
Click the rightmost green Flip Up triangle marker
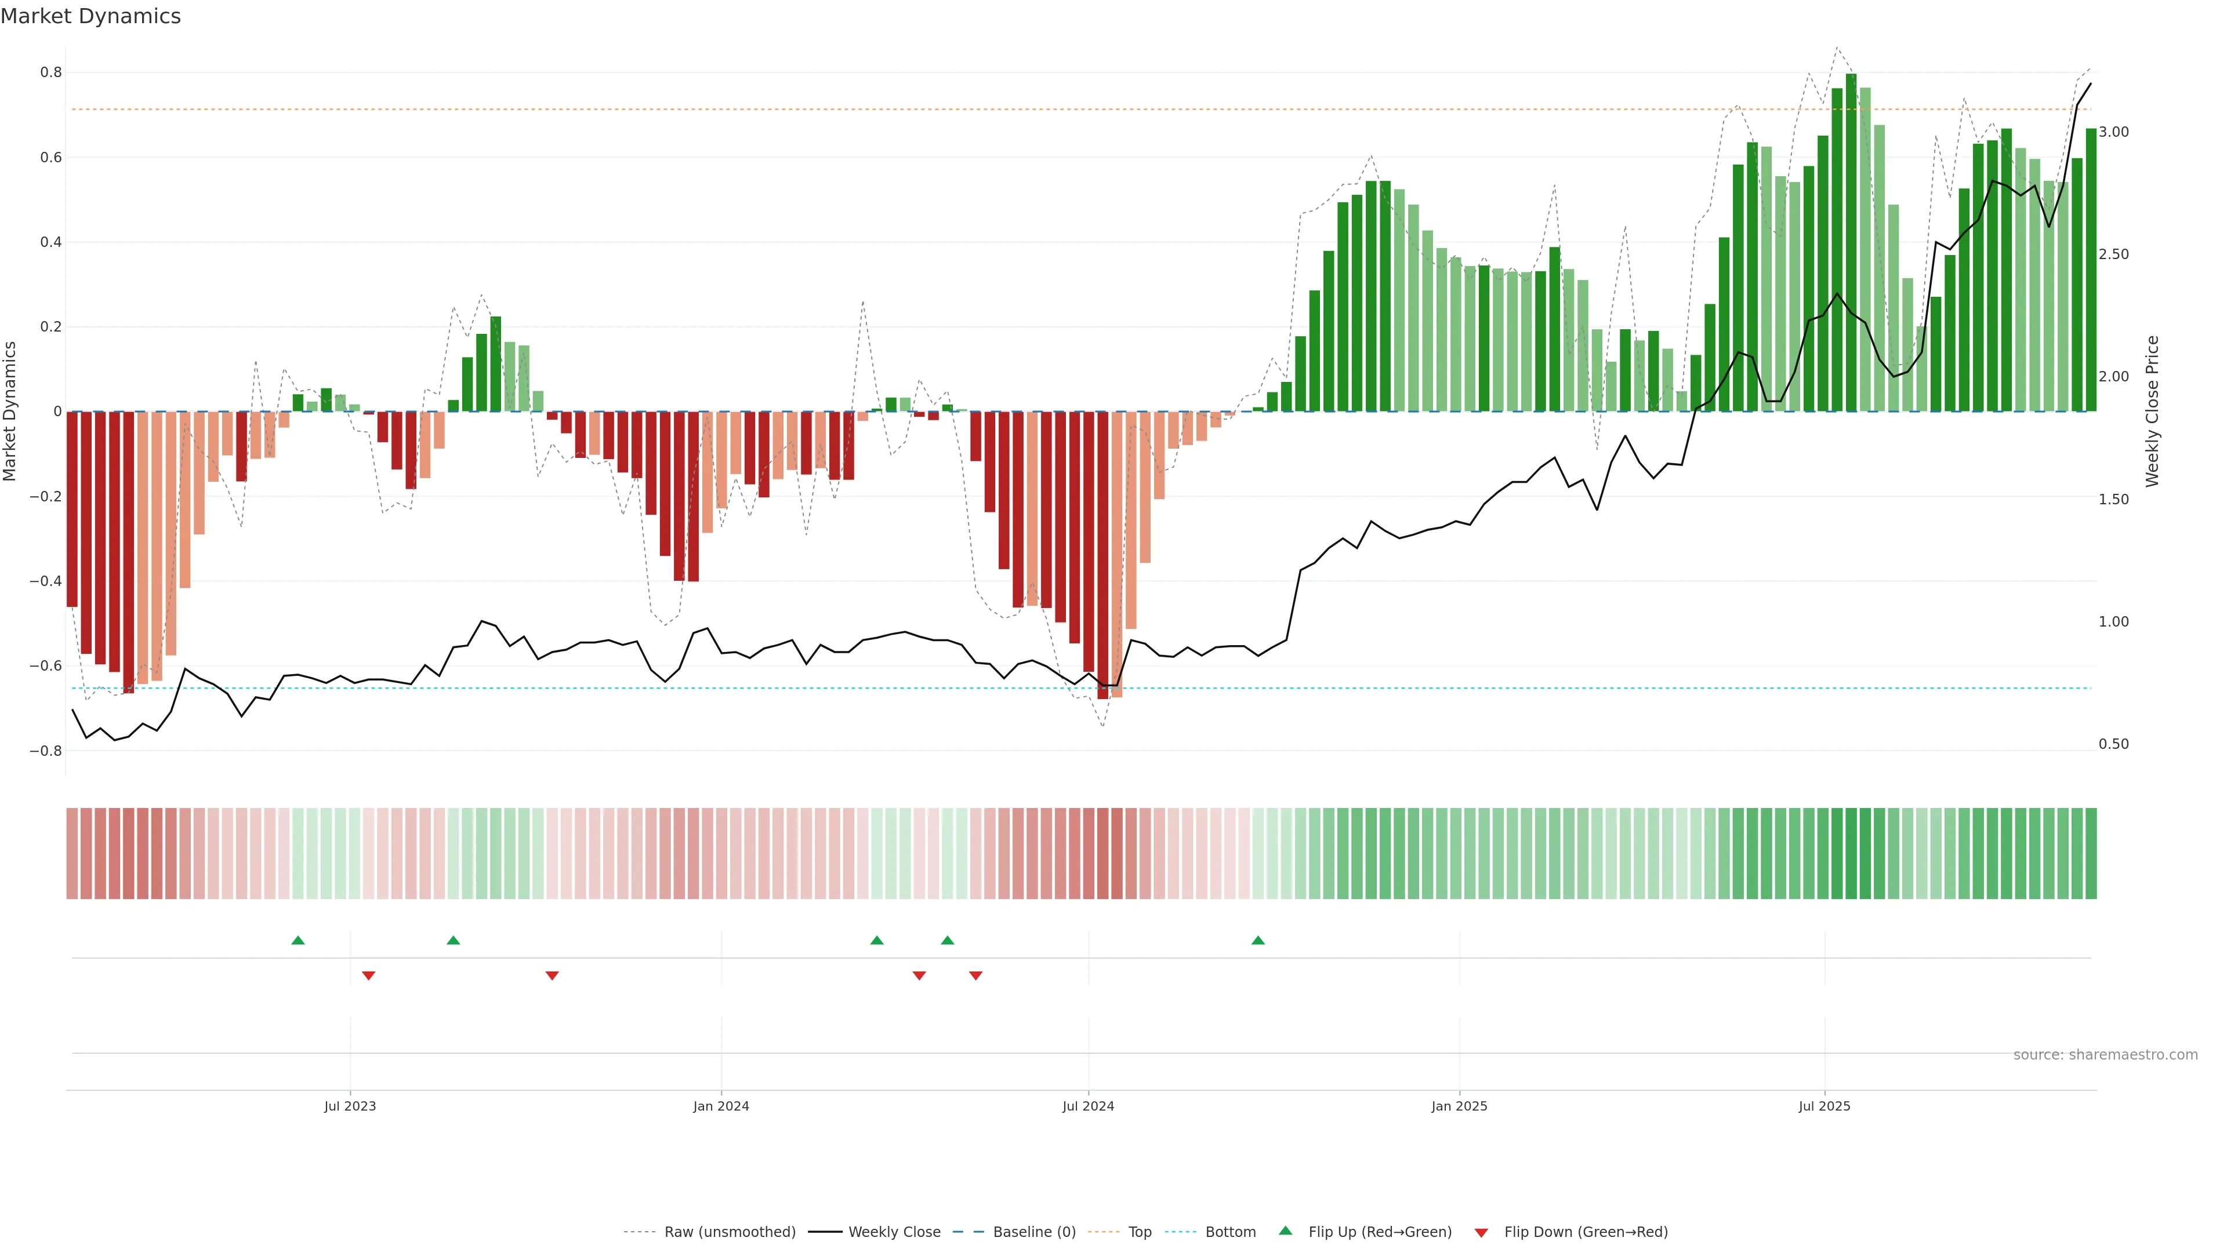click(x=1258, y=940)
